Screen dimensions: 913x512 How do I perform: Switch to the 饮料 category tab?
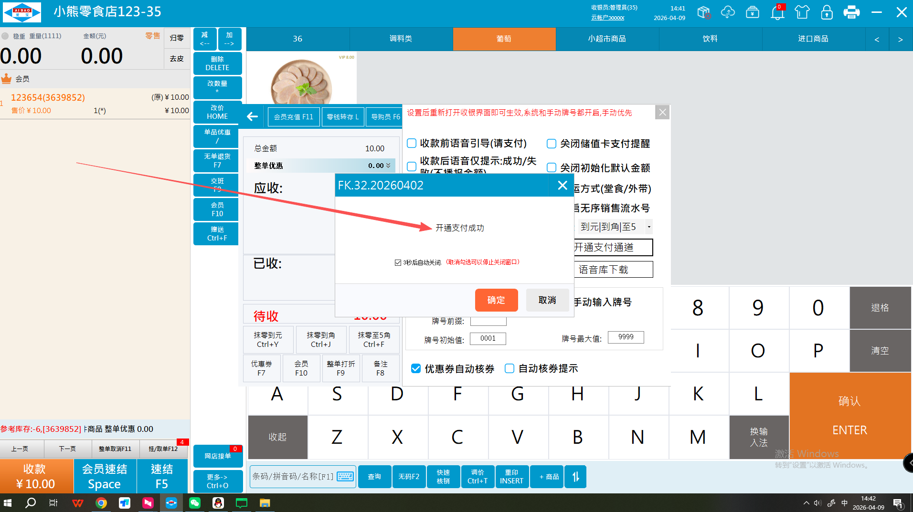(x=710, y=39)
